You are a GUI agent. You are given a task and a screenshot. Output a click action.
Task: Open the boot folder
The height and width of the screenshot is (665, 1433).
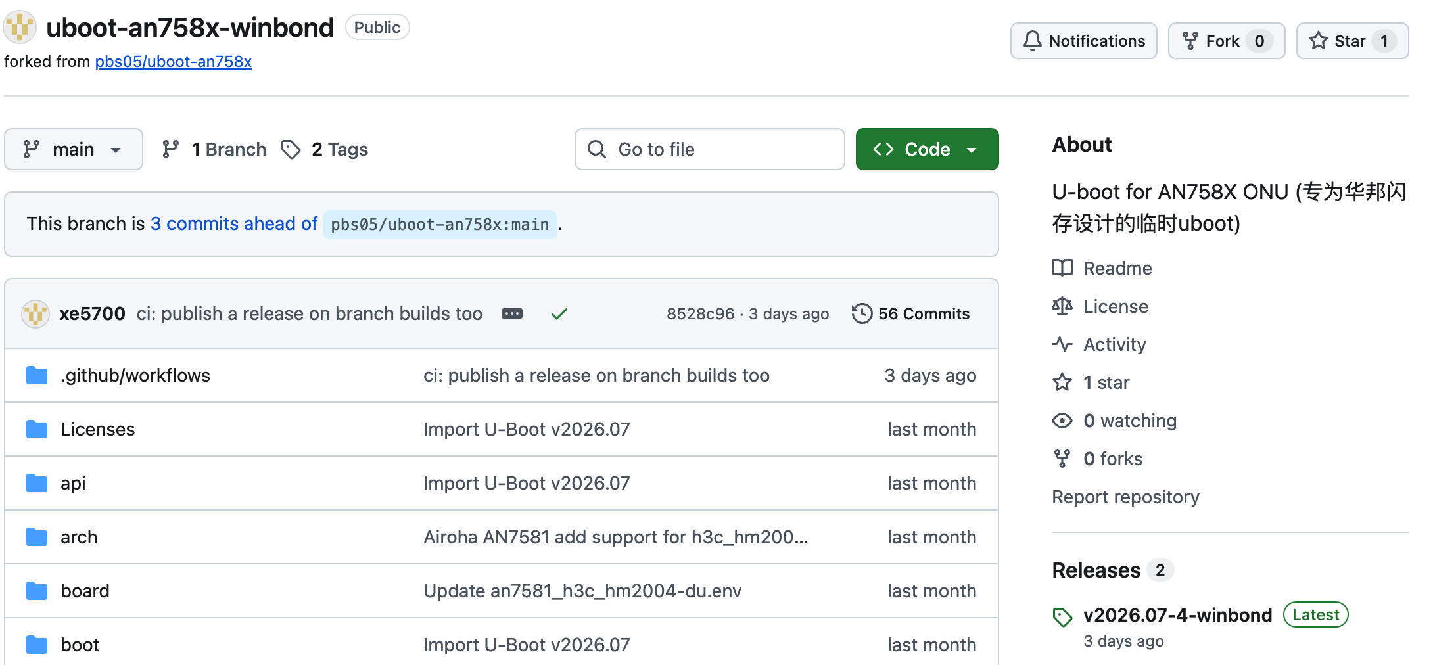80,645
